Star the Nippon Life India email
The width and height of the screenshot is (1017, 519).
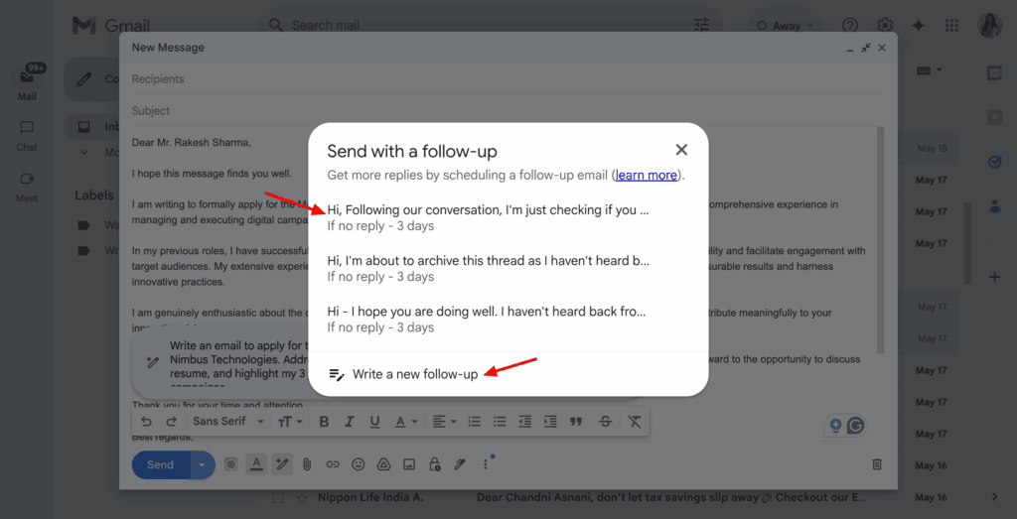[302, 497]
